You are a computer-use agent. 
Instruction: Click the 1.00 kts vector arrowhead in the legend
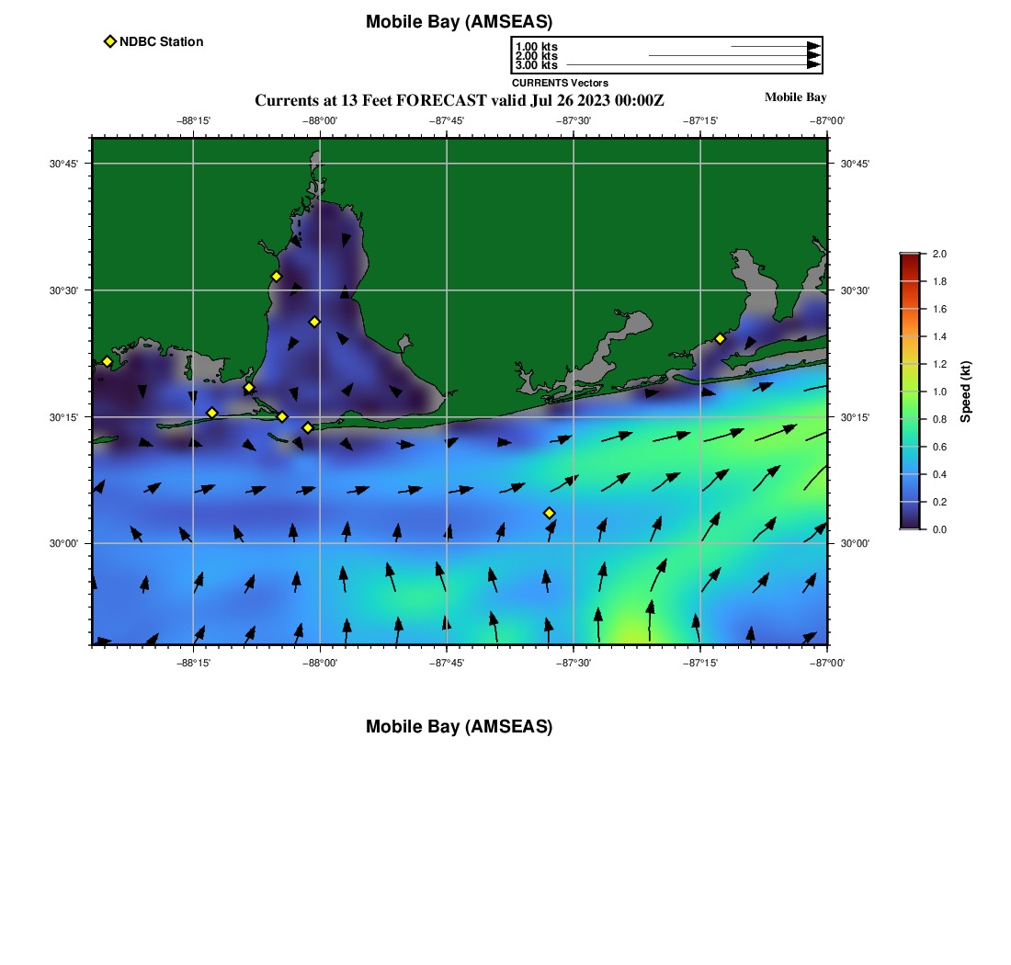pyautogui.click(x=813, y=46)
